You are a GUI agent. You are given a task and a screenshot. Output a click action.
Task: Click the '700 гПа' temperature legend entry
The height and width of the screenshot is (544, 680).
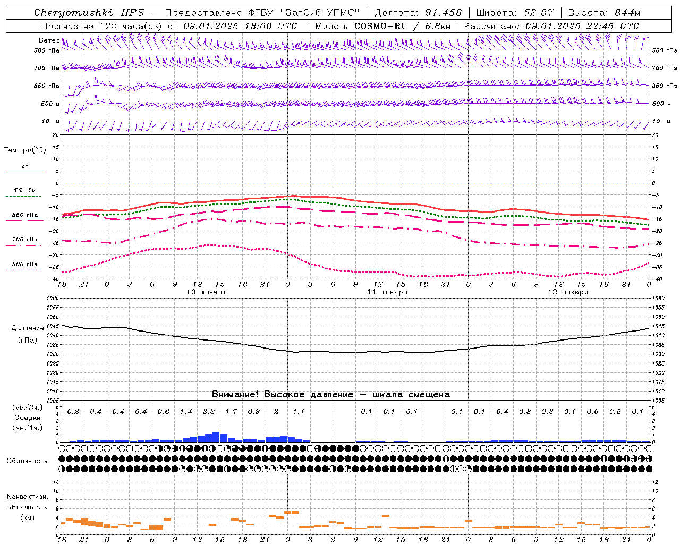25,240
